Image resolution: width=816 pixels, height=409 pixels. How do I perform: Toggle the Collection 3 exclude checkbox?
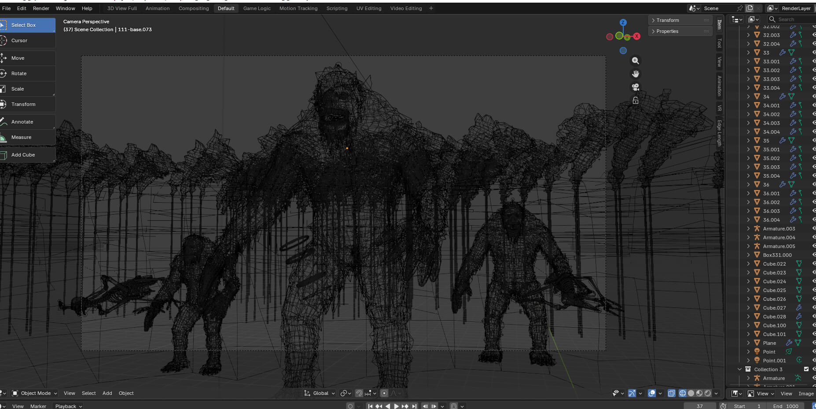806,369
